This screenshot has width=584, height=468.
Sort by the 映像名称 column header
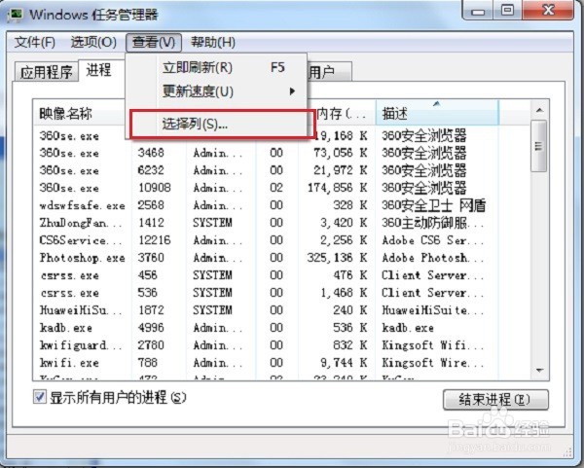pos(80,113)
